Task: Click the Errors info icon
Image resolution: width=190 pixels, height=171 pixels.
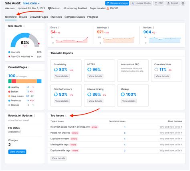Action: pyautogui.click(x=59, y=28)
